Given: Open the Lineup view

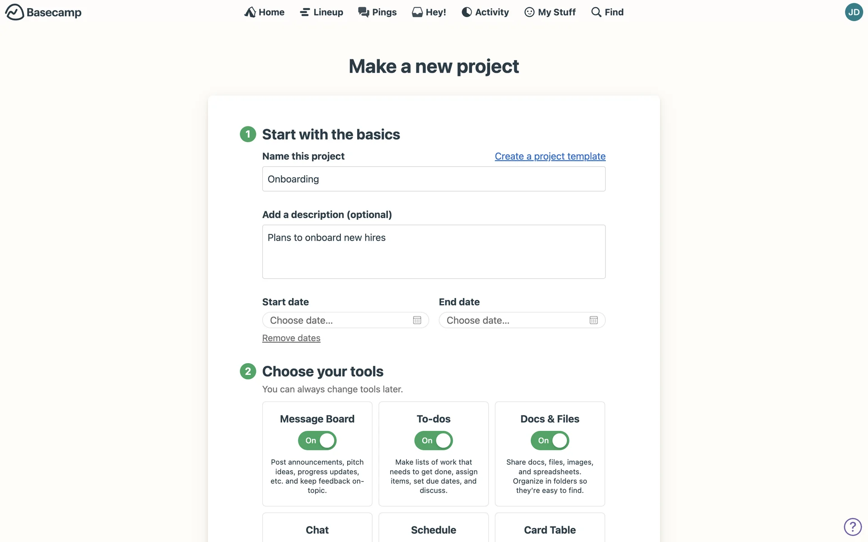Looking at the screenshot, I should coord(321,12).
